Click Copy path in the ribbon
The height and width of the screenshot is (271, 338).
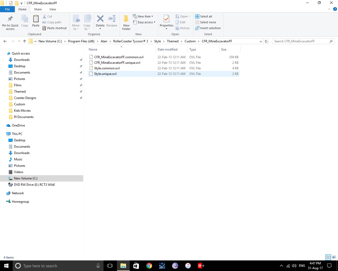click(52, 22)
